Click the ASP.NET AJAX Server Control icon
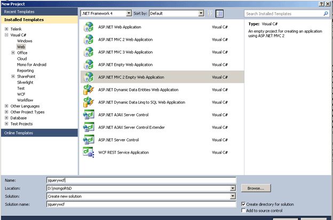The image size is (333, 220). [89, 115]
